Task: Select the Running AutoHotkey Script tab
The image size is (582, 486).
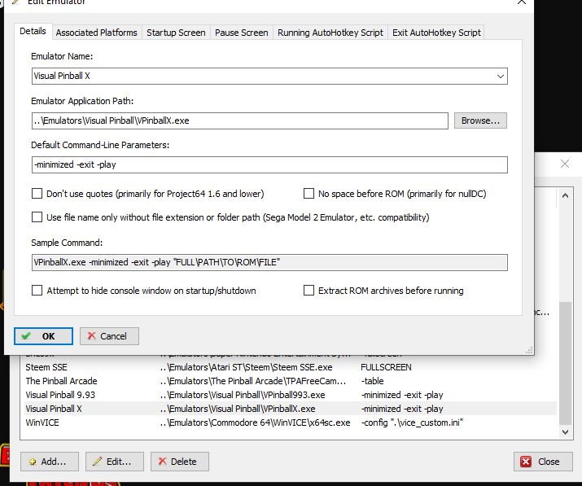Action: (330, 33)
